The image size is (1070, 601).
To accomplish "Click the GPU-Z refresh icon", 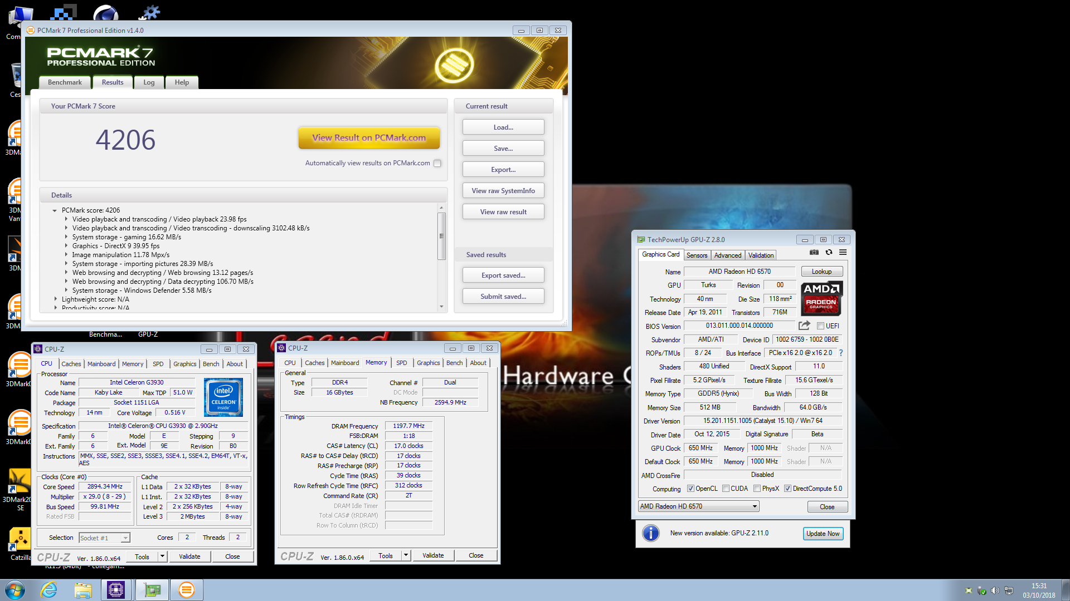I will 829,253.
